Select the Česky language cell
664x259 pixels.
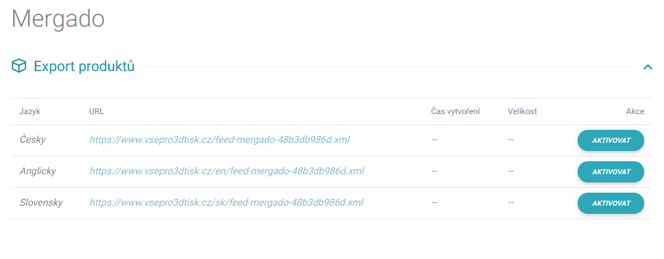(x=33, y=139)
